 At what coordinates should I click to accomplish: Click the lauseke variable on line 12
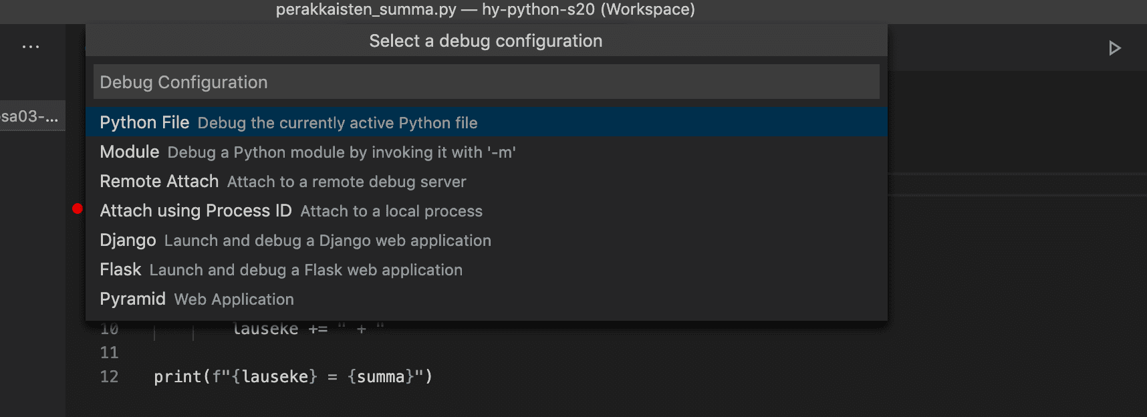275,377
